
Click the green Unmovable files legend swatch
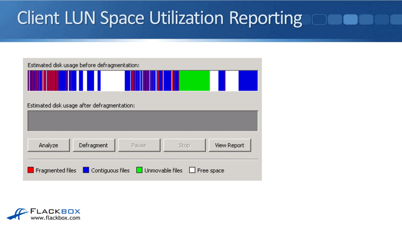139,170
